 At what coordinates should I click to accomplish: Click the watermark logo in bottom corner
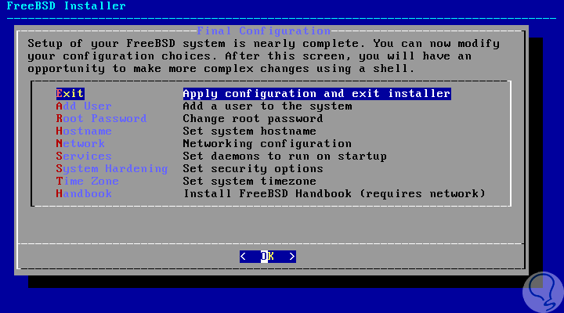tap(543, 292)
